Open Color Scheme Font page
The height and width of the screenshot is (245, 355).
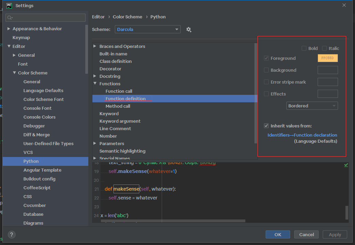click(43, 100)
